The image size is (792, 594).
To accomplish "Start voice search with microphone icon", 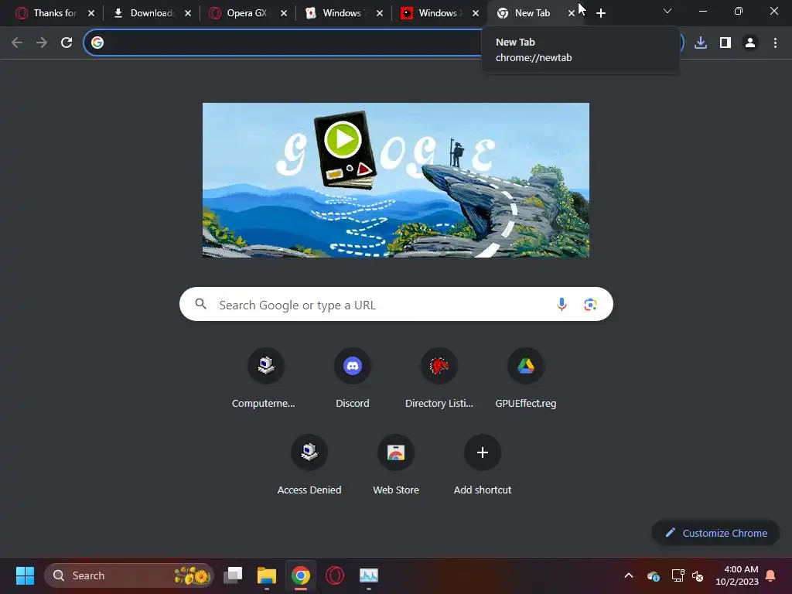I will tap(562, 304).
